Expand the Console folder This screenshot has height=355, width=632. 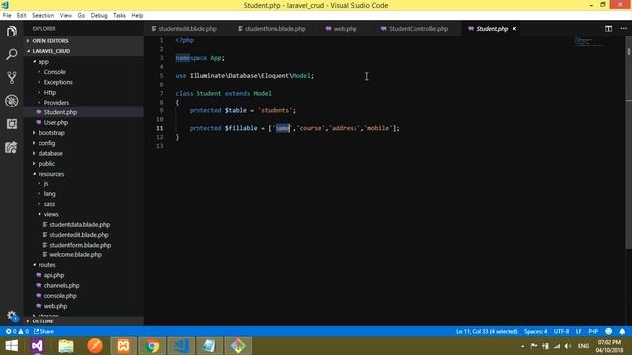pyautogui.click(x=84, y=72)
